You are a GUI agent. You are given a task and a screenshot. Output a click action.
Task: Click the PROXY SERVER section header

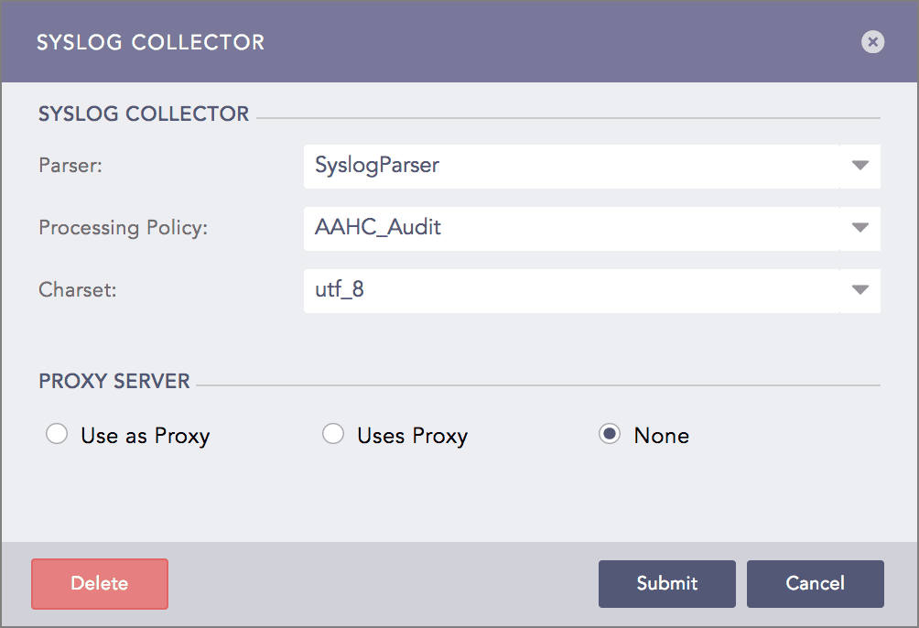(114, 381)
